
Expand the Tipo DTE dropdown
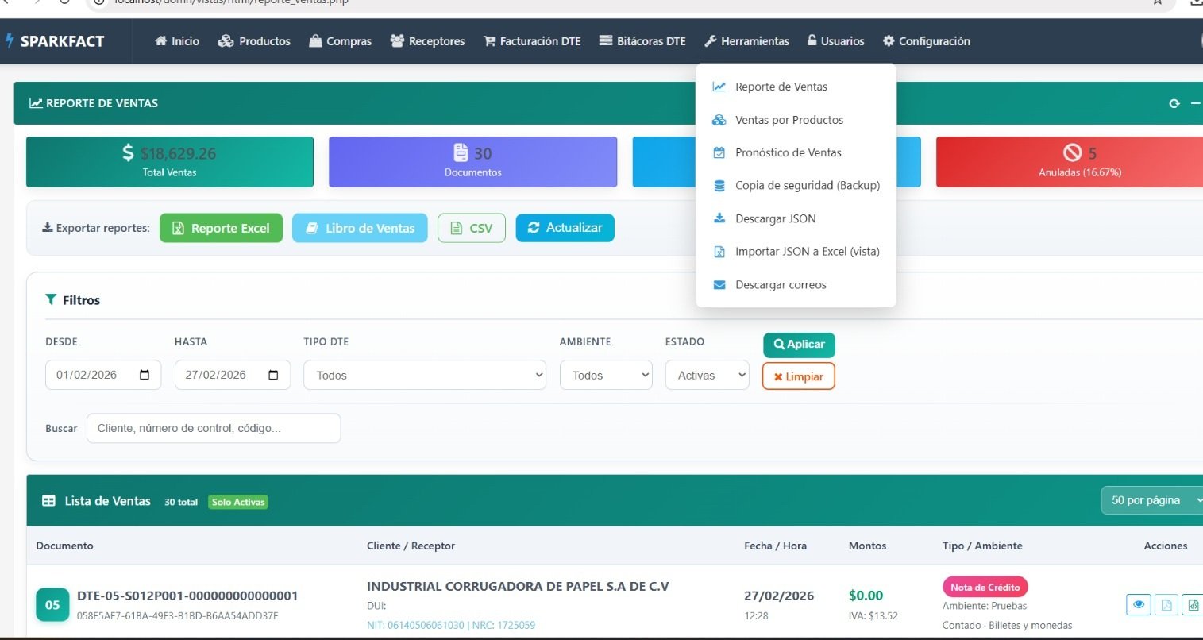click(425, 376)
